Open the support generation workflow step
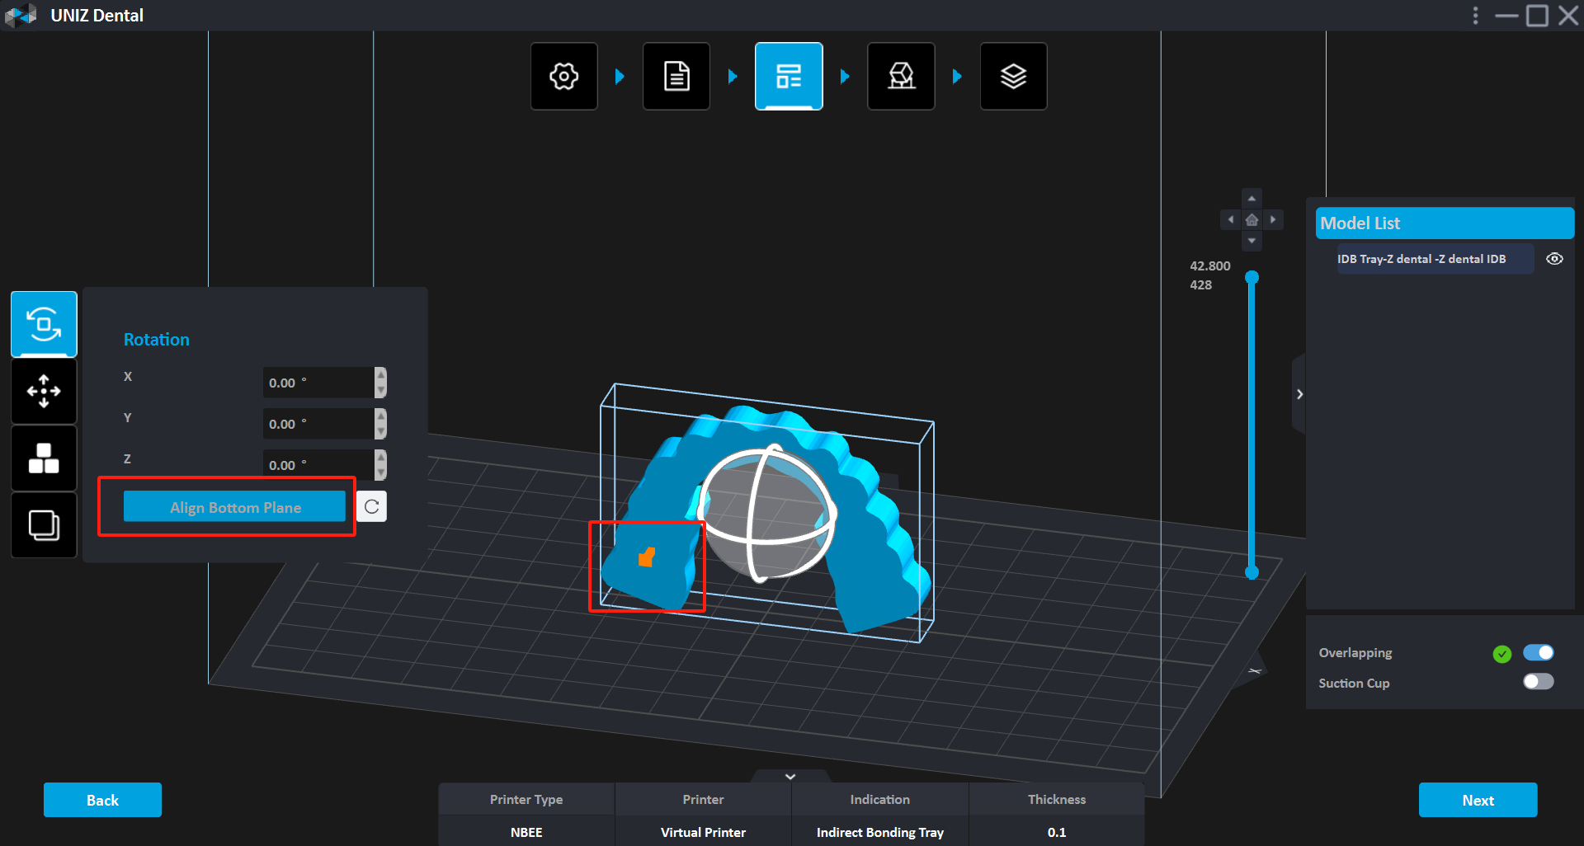The height and width of the screenshot is (846, 1584). tap(901, 77)
